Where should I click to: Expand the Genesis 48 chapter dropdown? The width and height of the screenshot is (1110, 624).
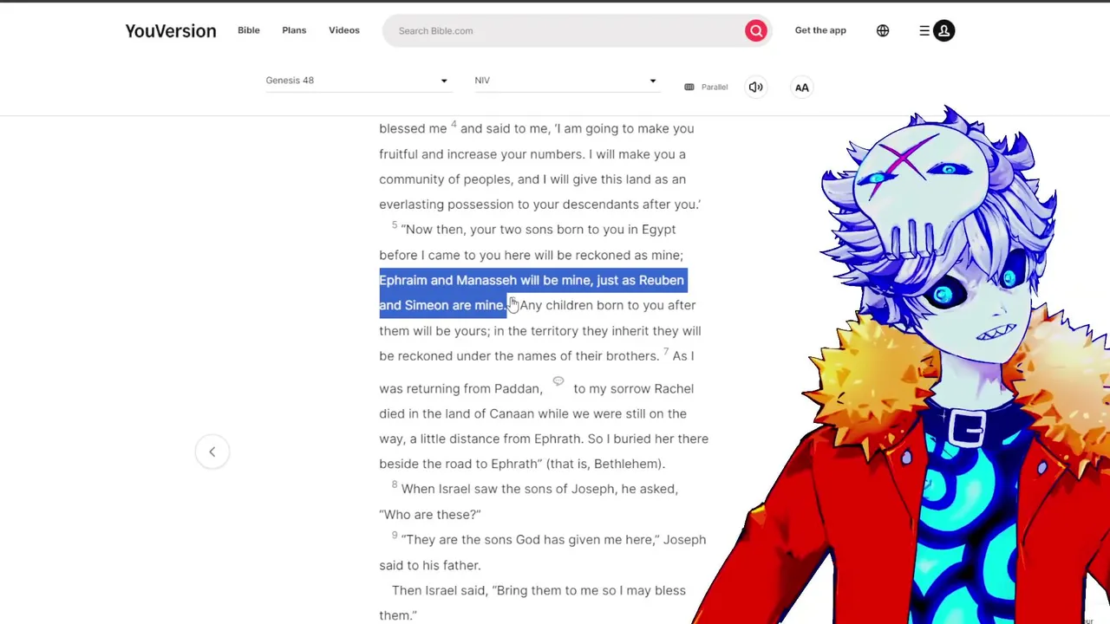tap(357, 81)
